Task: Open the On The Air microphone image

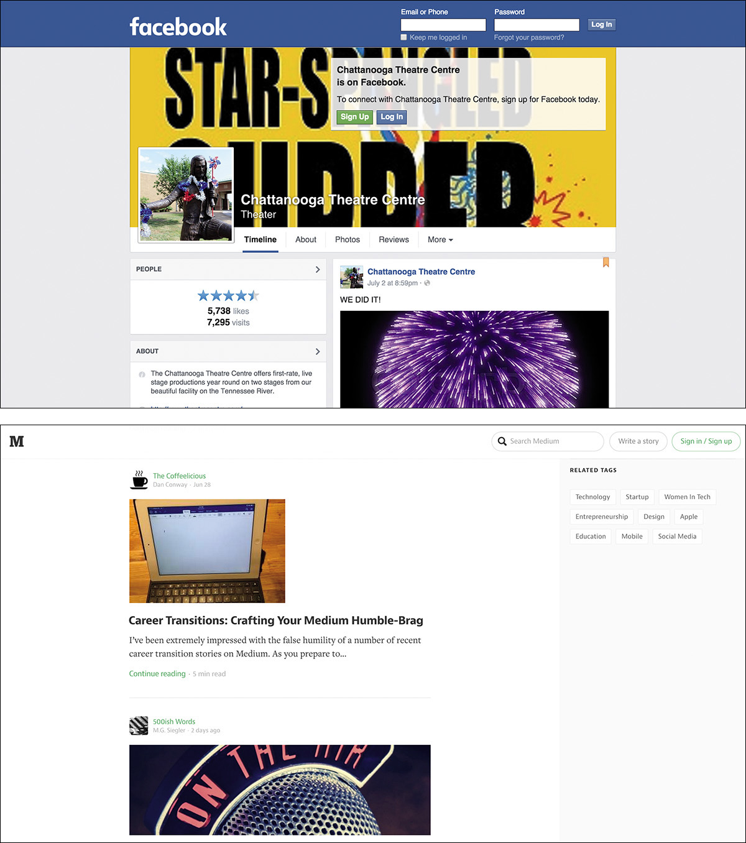Action: pyautogui.click(x=280, y=790)
